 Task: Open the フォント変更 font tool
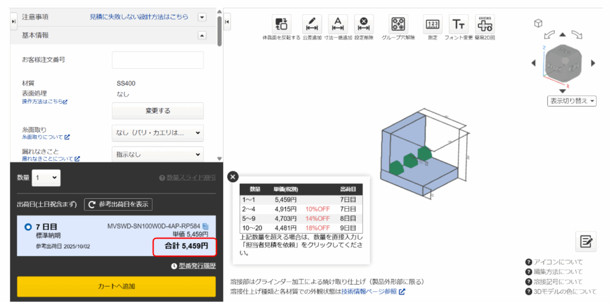(459, 24)
